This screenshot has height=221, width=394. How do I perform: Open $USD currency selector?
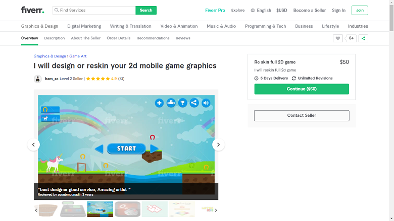pos(282,10)
